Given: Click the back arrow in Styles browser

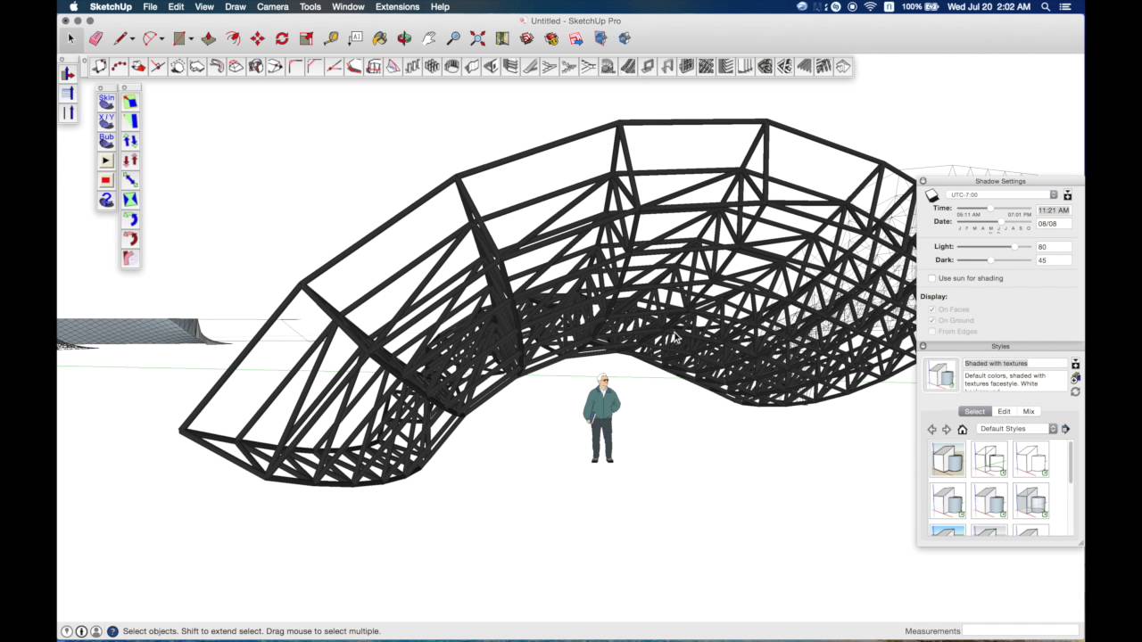Looking at the screenshot, I should (x=932, y=429).
